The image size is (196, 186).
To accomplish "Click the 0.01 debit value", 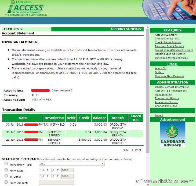I will point(73,125).
